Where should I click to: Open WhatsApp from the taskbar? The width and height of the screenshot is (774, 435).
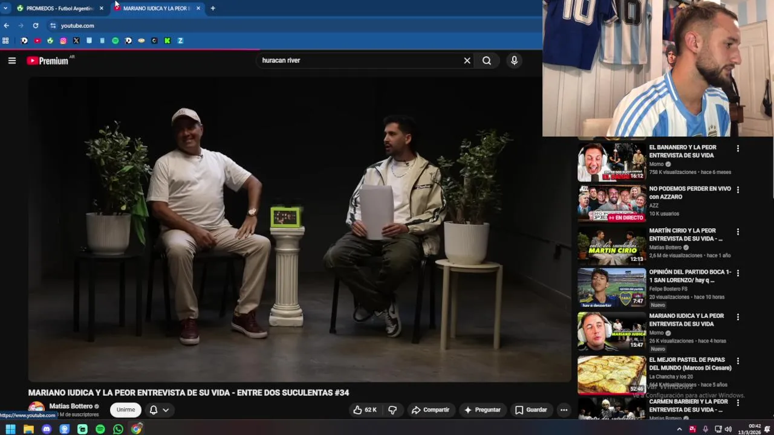(118, 429)
